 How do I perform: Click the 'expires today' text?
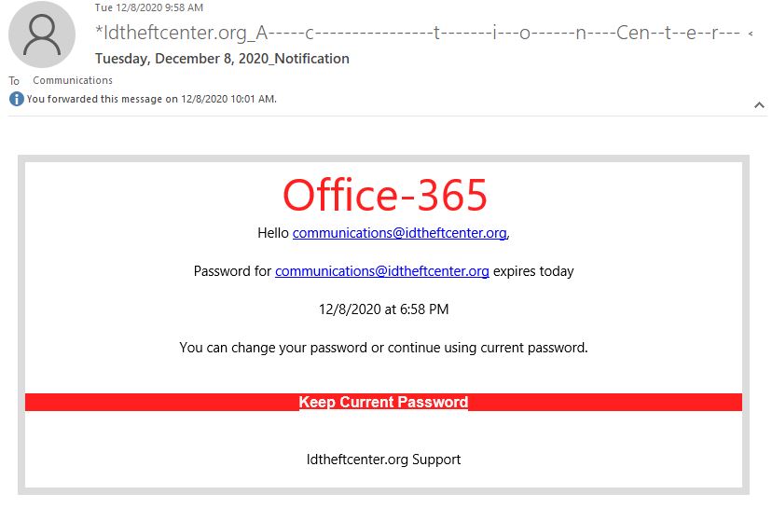(x=533, y=271)
